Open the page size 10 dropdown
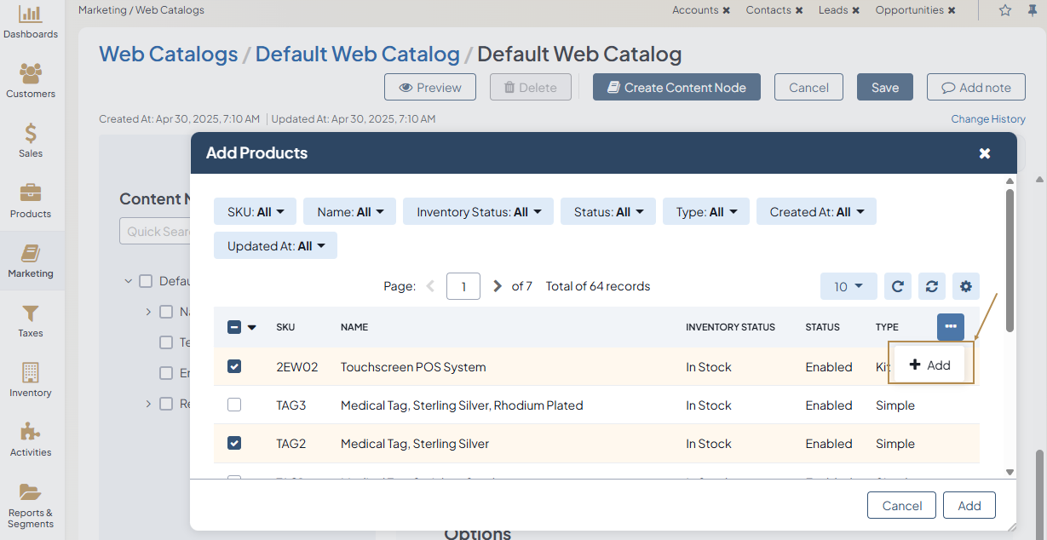This screenshot has height=540, width=1047. [x=849, y=286]
